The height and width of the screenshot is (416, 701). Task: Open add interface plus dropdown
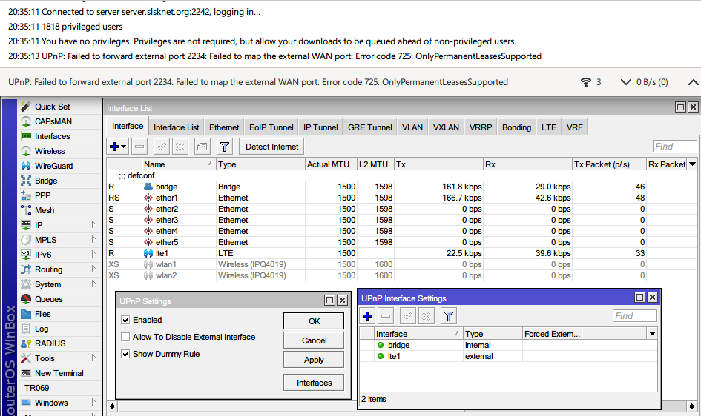click(x=118, y=147)
